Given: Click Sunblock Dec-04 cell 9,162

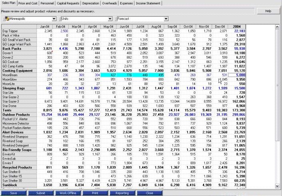Looking at the screenshot, I should point(220,185).
